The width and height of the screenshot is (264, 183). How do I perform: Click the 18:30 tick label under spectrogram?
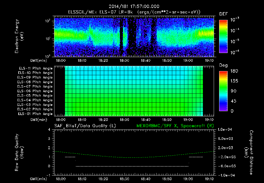125,60
